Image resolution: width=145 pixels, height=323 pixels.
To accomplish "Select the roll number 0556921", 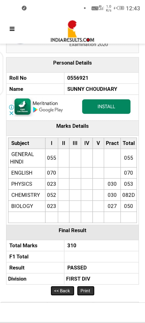I will pos(78,78).
